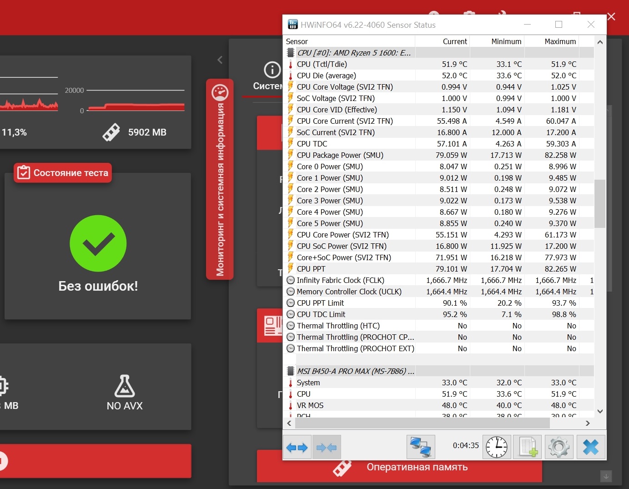Image resolution: width=629 pixels, height=489 pixels.
Task: Open Мониторинг и системная информация vertical tab
Action: (220, 179)
